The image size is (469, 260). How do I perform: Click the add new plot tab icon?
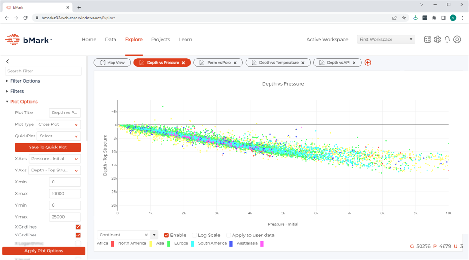pos(367,63)
